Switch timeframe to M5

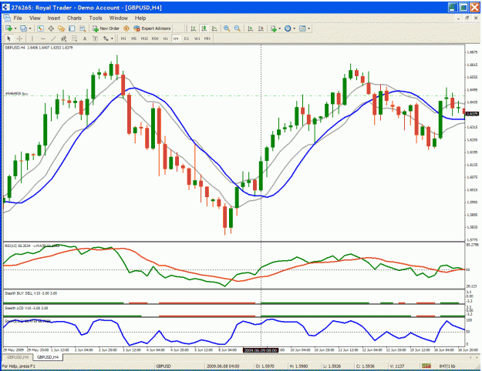tap(133, 38)
